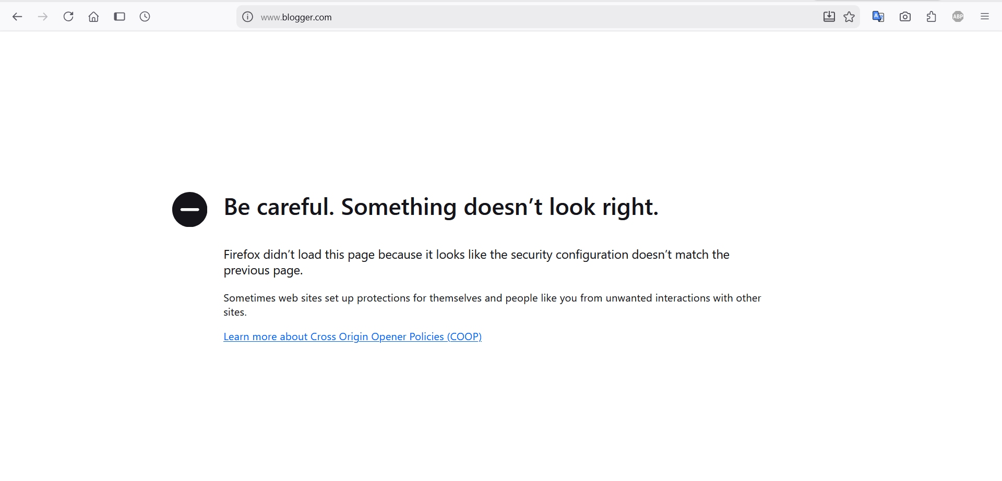Open the Adblock Plus (ABP) extension
Image resolution: width=1002 pixels, height=481 pixels.
click(958, 17)
